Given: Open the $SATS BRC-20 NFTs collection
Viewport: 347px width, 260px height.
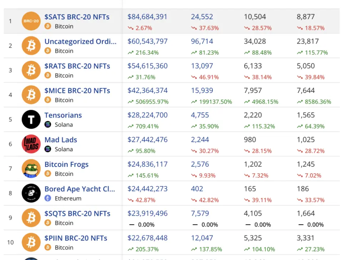Looking at the screenshot, I should 77,17.
